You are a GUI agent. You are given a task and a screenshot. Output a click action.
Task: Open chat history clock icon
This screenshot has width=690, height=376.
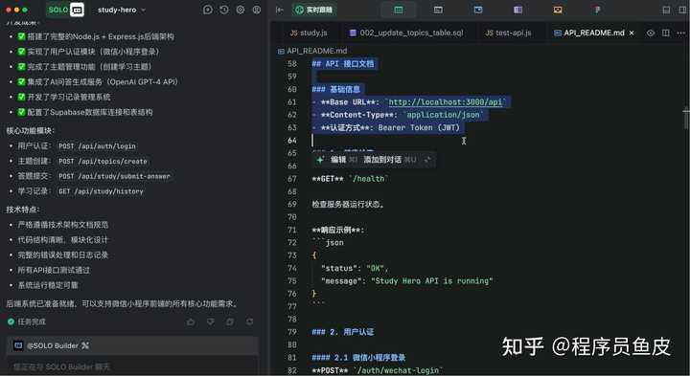coord(224,10)
